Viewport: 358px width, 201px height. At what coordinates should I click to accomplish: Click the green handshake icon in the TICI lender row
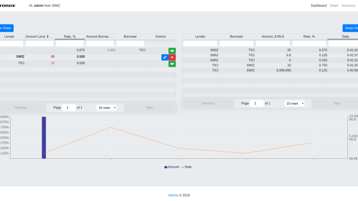click(172, 64)
